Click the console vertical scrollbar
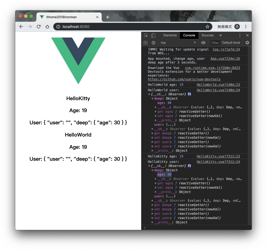Screen dimensions: 267x250 (x=250, y=136)
